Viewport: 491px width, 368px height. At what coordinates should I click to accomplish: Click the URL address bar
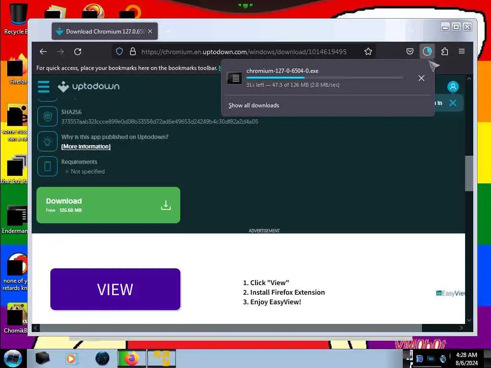point(244,52)
